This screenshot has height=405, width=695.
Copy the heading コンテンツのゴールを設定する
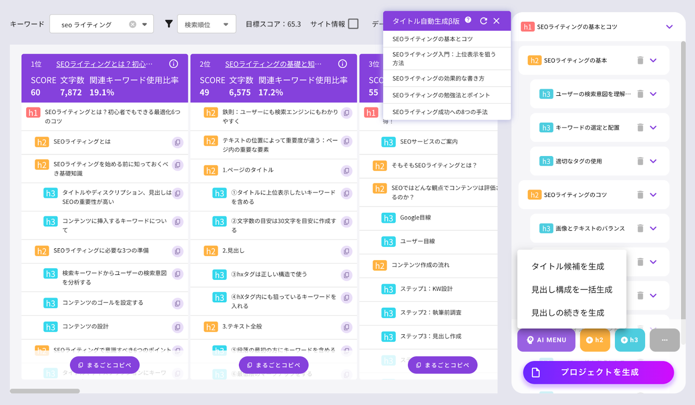tap(178, 303)
